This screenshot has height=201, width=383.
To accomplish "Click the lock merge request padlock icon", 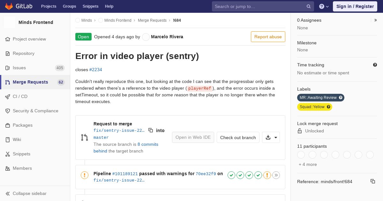I will click(x=300, y=131).
